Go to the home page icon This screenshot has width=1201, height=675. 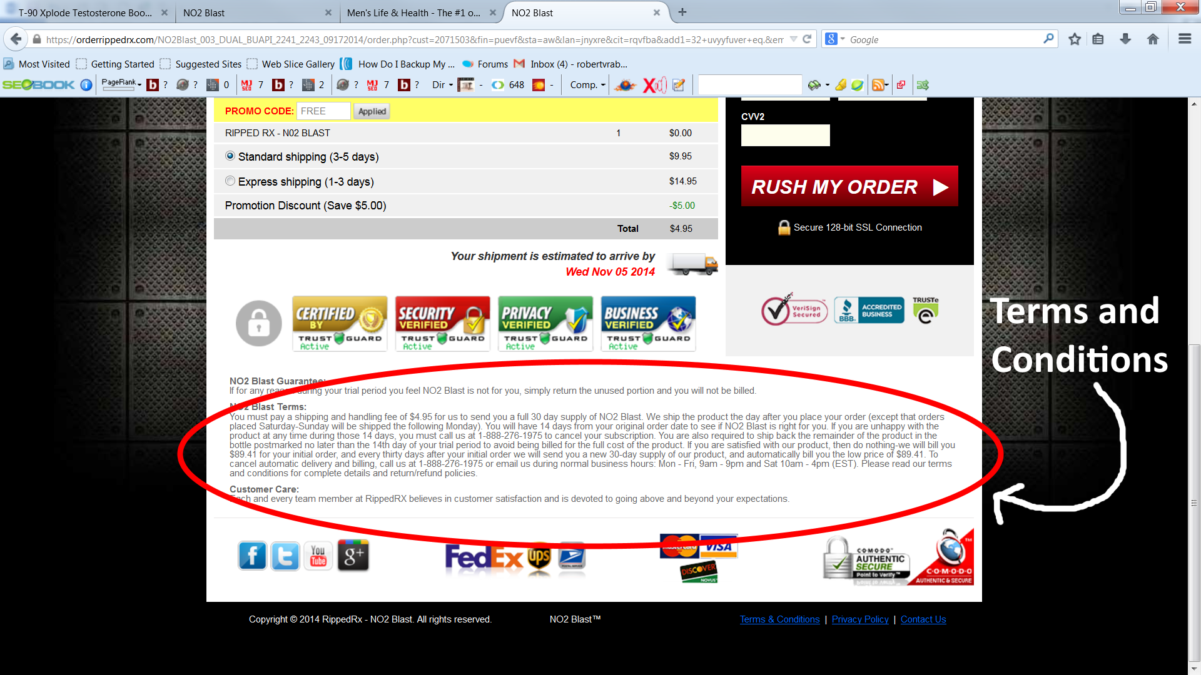click(1153, 39)
